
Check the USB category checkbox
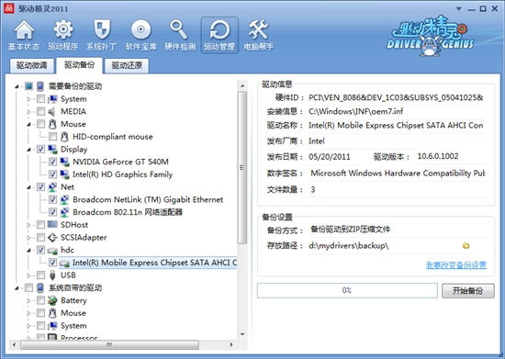coord(40,275)
